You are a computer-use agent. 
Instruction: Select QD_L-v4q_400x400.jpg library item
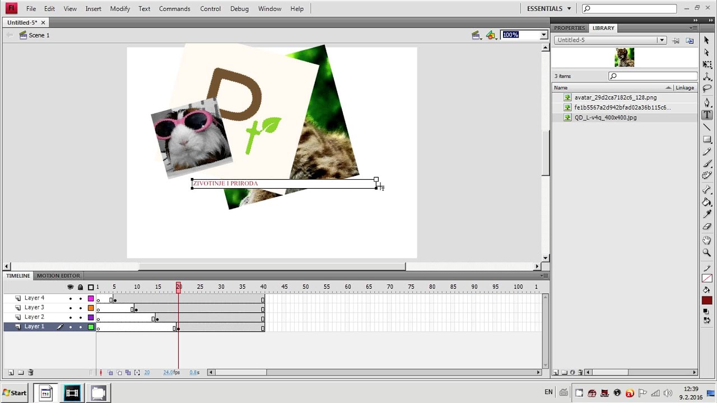(x=605, y=118)
